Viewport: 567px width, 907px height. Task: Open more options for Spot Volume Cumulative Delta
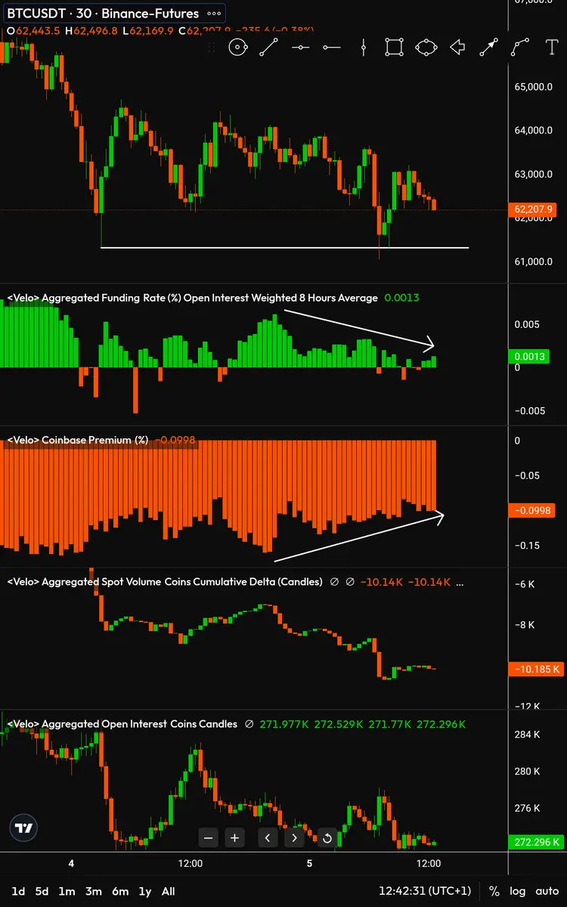[461, 582]
